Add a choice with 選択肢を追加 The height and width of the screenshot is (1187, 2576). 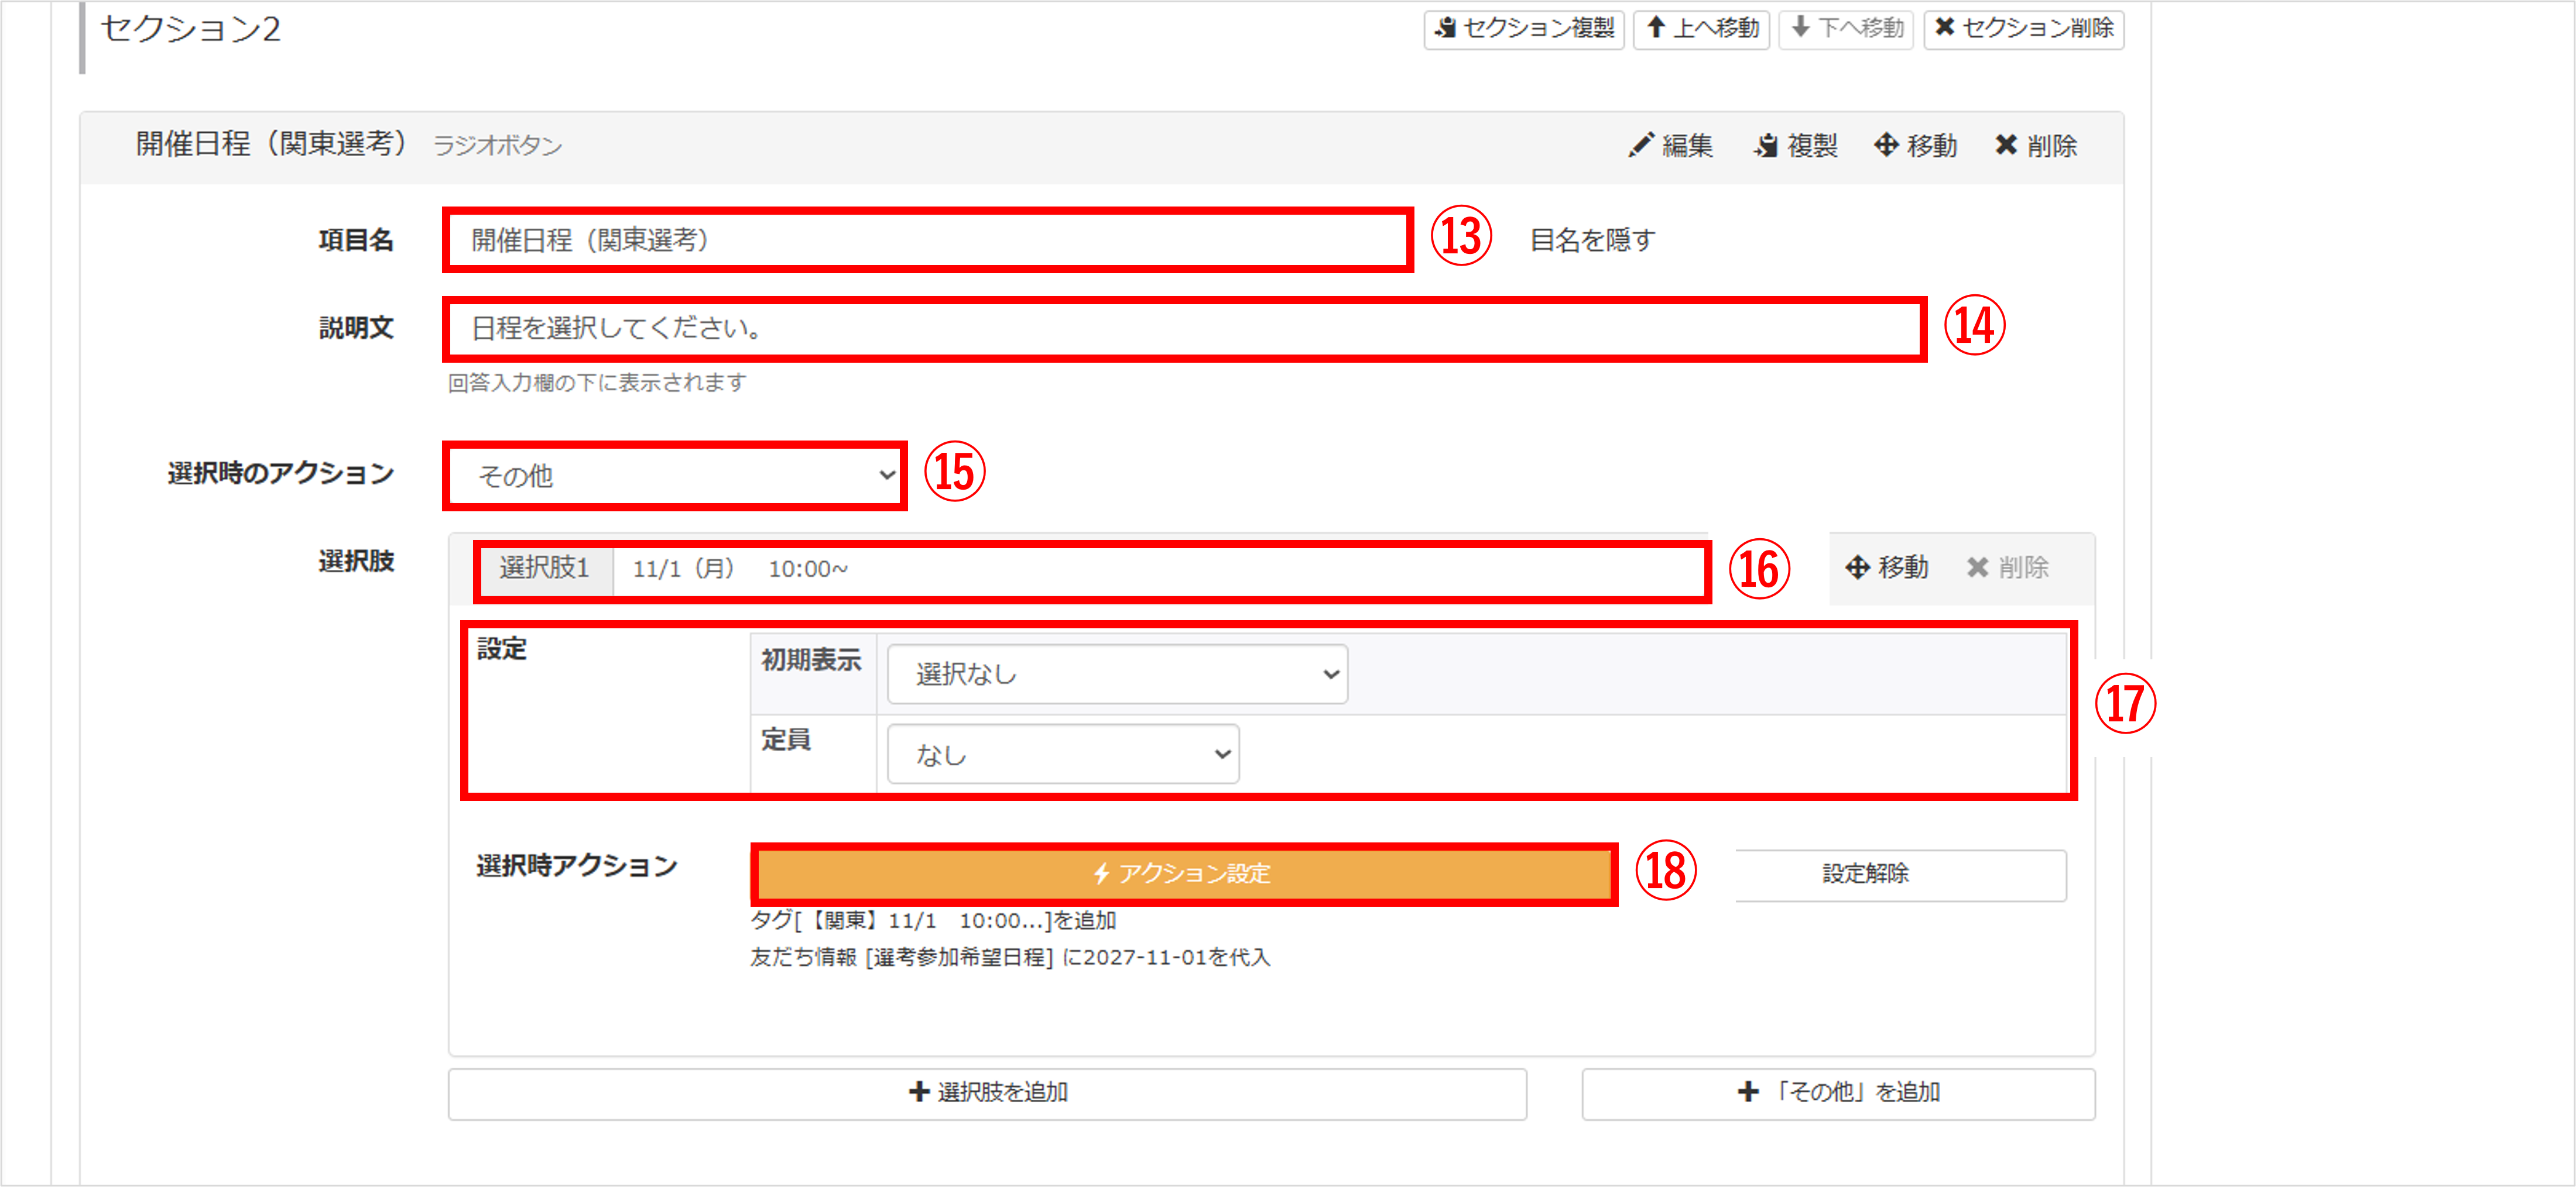(x=987, y=1093)
